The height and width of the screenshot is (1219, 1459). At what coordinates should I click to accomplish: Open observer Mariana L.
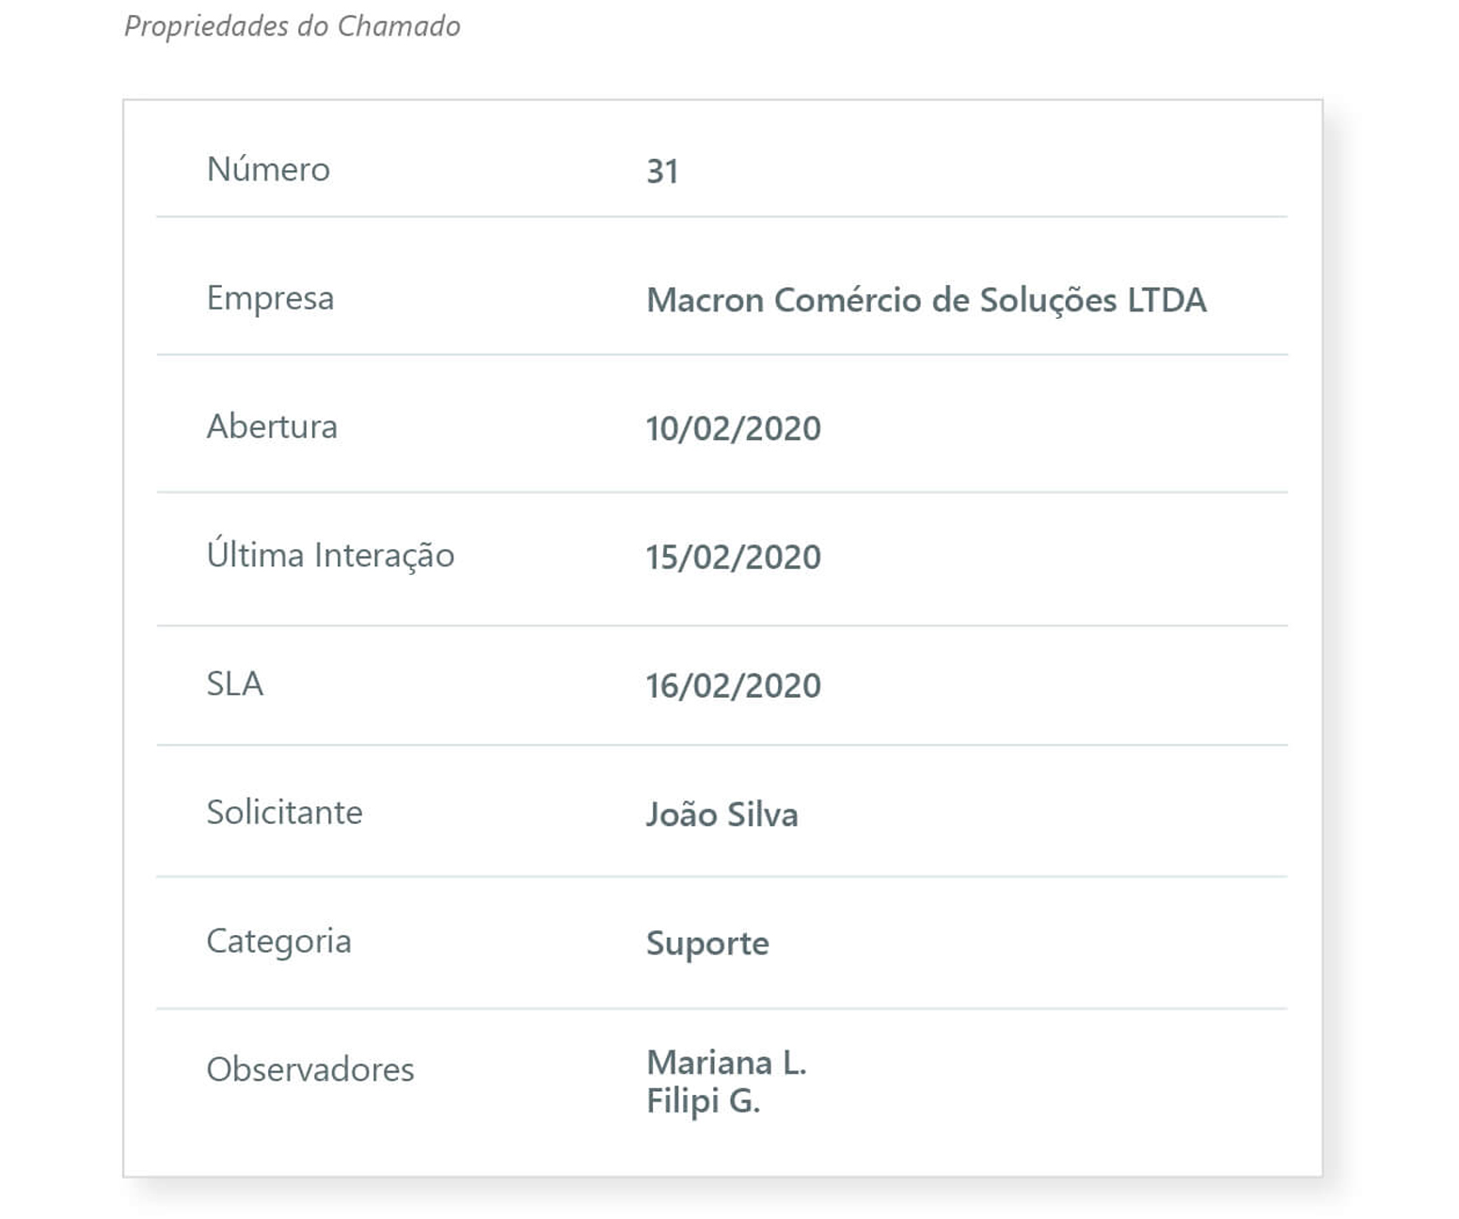[726, 1063]
